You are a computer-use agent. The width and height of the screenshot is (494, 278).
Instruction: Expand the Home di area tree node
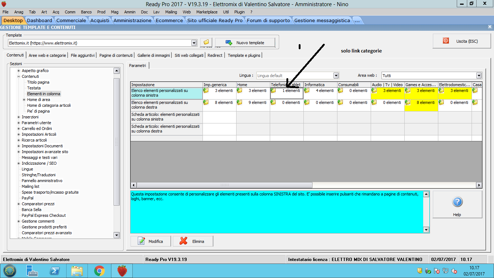24,100
